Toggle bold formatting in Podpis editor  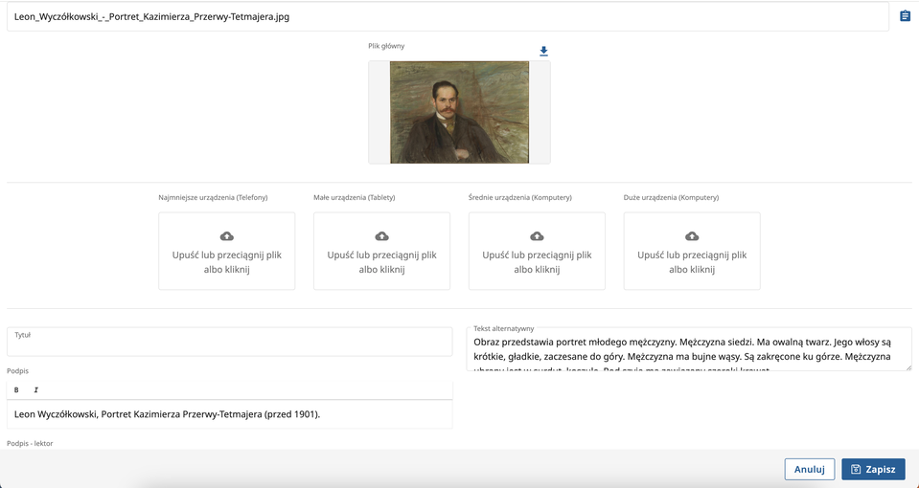click(x=16, y=390)
